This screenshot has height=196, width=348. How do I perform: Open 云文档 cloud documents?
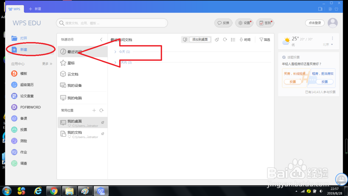82,74
